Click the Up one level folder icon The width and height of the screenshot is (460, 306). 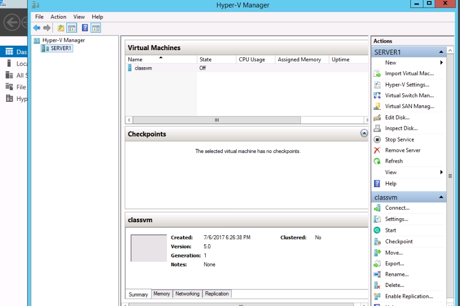coord(61,28)
